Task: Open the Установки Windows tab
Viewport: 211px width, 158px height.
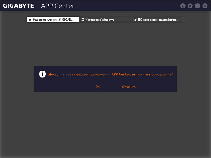Action: click(x=105, y=20)
